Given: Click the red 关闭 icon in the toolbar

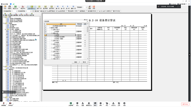Looking at the screenshot, I should click(x=94, y=7).
